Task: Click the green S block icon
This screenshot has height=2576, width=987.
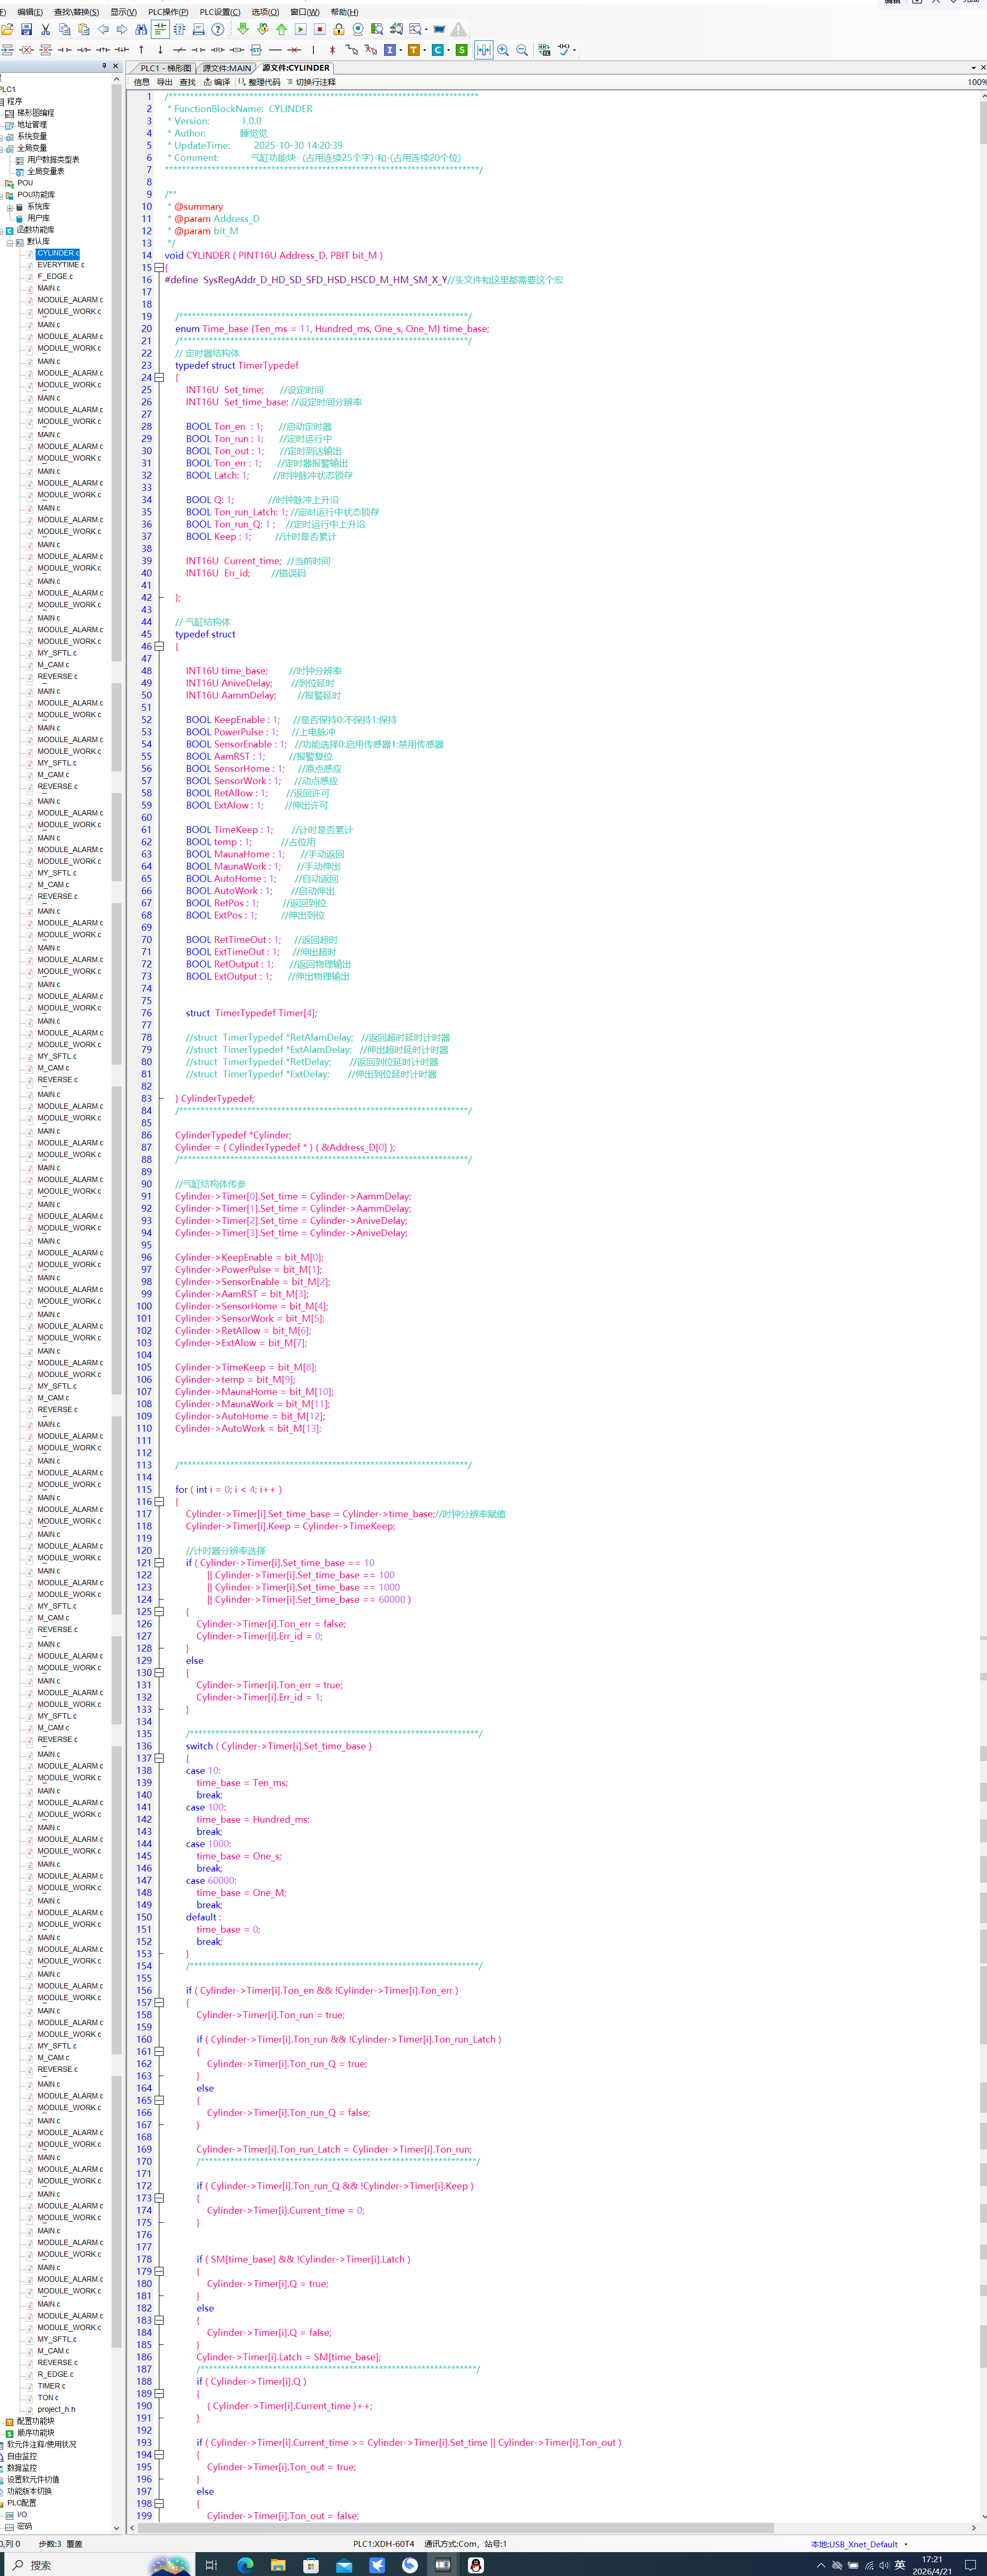Action: 461,50
